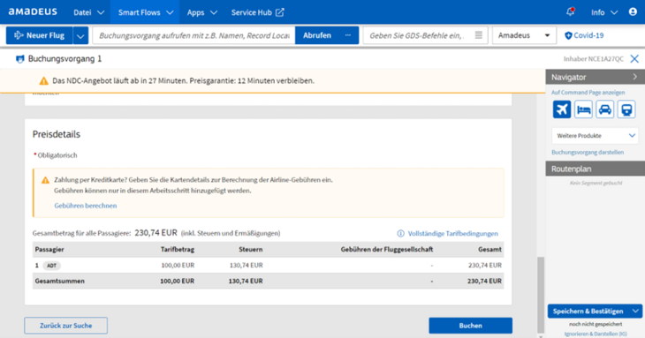Click the vertical page scrollbar
Viewport: 645px width, 338px height.
pos(541,295)
